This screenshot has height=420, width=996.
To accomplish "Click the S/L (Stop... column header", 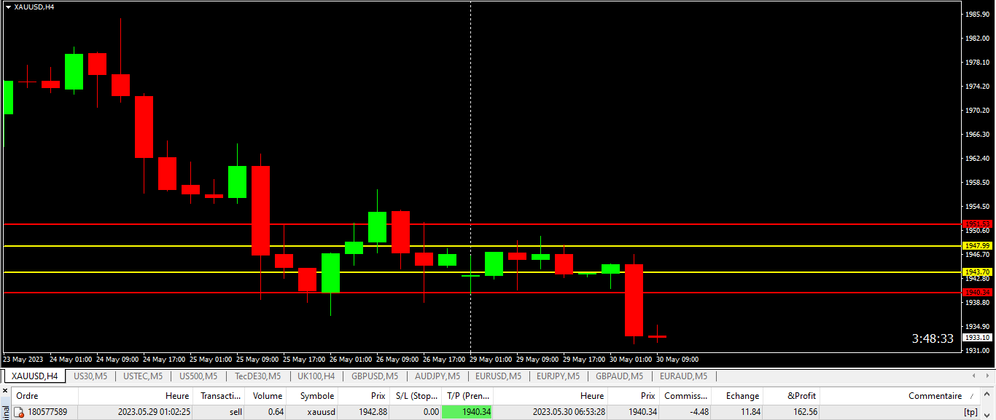I will click(x=416, y=396).
